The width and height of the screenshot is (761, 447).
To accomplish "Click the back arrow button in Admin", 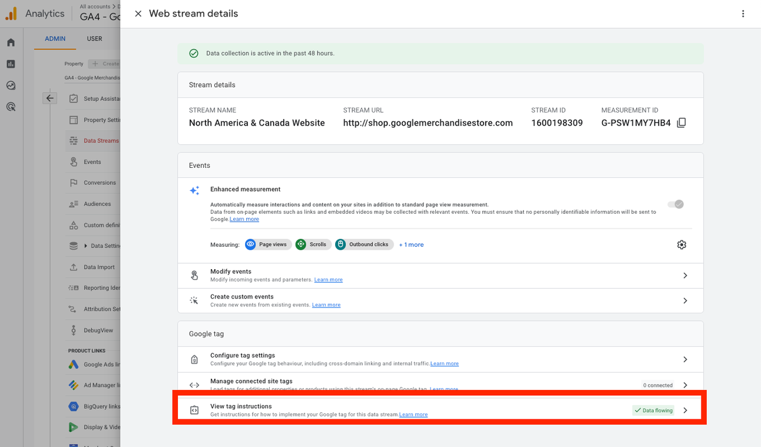I will (x=50, y=99).
